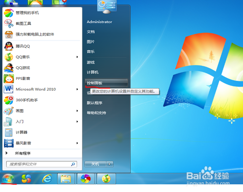Viewport: 243px width, 192px height.
Task: Open 暴风影音 player icon
Action: (x=9, y=143)
